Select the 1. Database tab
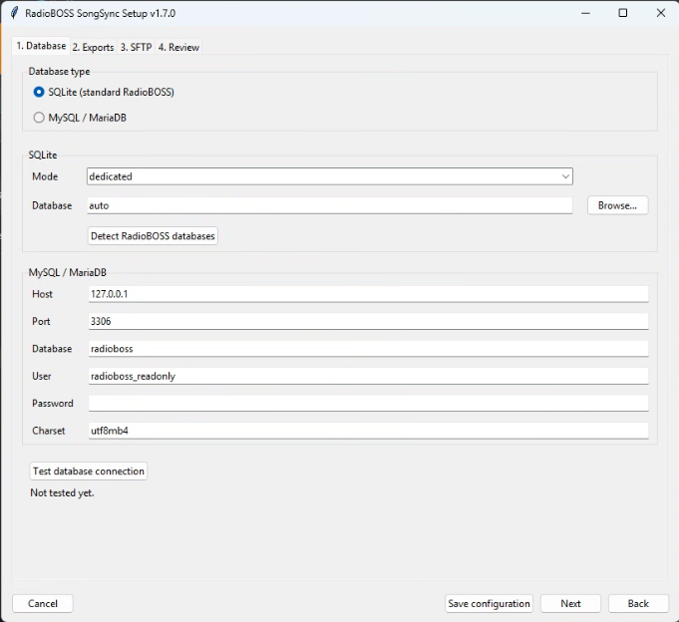This screenshot has width=679, height=622. point(41,46)
